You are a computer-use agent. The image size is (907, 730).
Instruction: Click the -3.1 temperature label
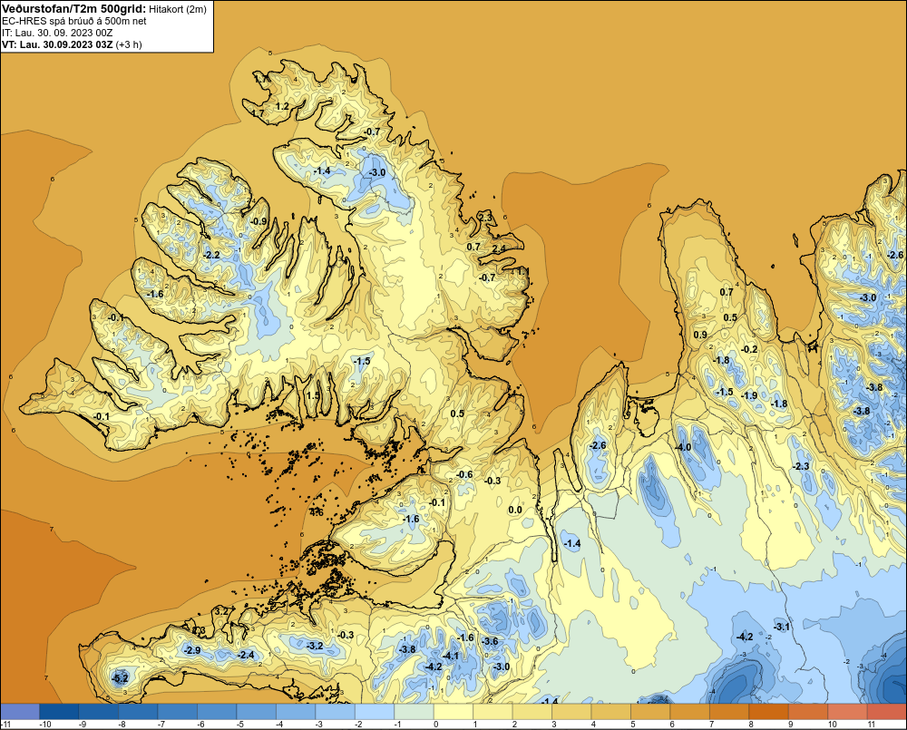(782, 627)
